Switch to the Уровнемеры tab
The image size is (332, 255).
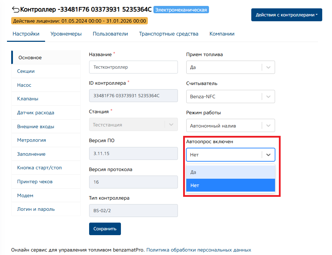(66, 34)
